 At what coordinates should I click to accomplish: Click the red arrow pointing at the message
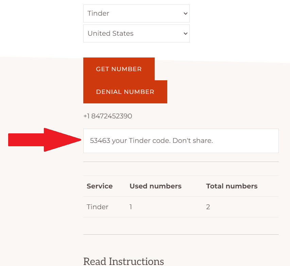click(44, 140)
